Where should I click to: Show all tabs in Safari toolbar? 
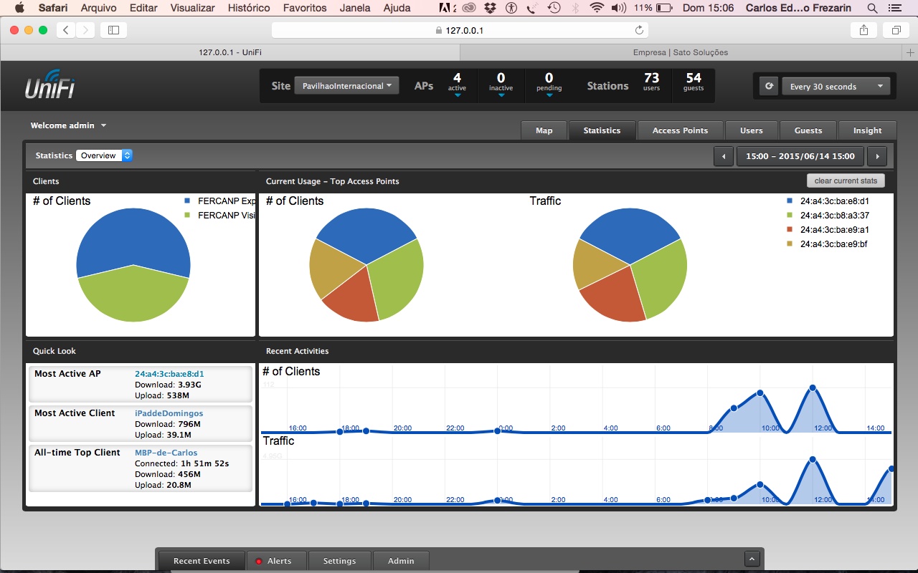pyautogui.click(x=896, y=30)
